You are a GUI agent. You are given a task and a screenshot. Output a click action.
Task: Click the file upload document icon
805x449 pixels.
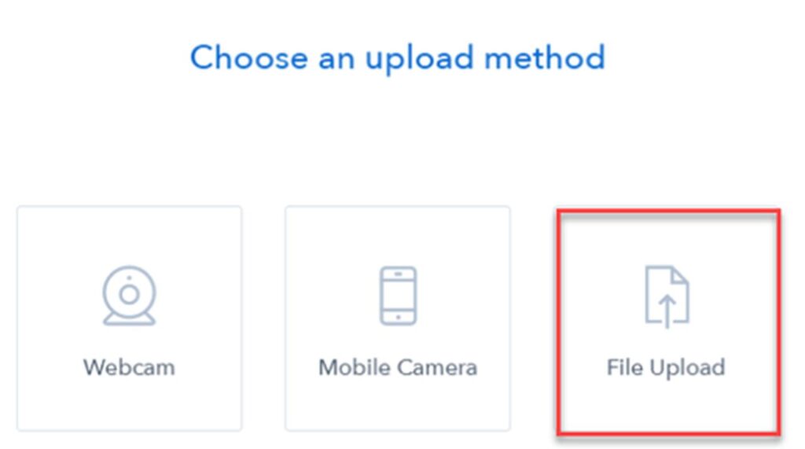tap(667, 296)
